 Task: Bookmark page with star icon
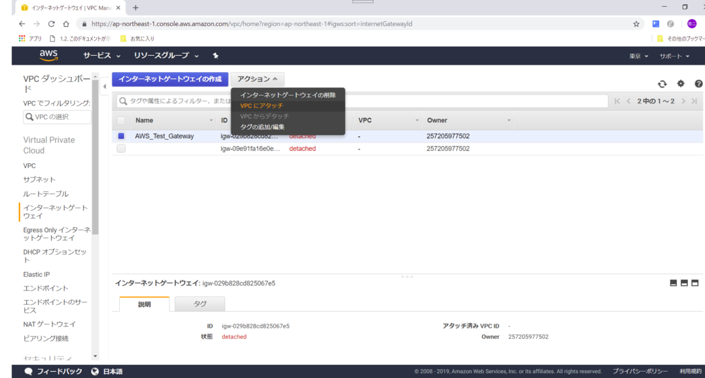tap(636, 24)
